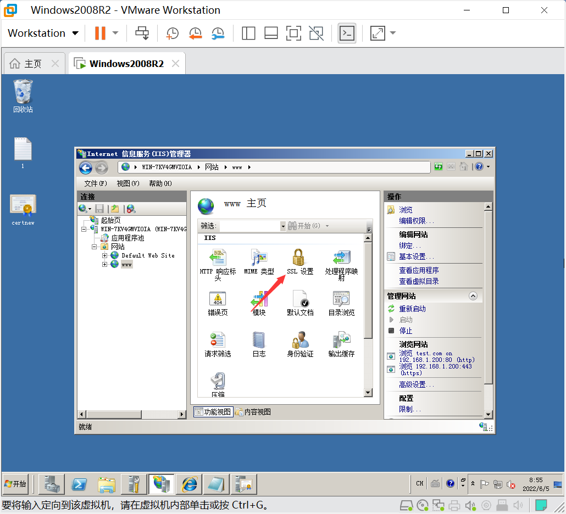Image resolution: width=566 pixels, height=514 pixels.
Task: Click the save icon in 连接 toolbar
Action: click(x=99, y=209)
